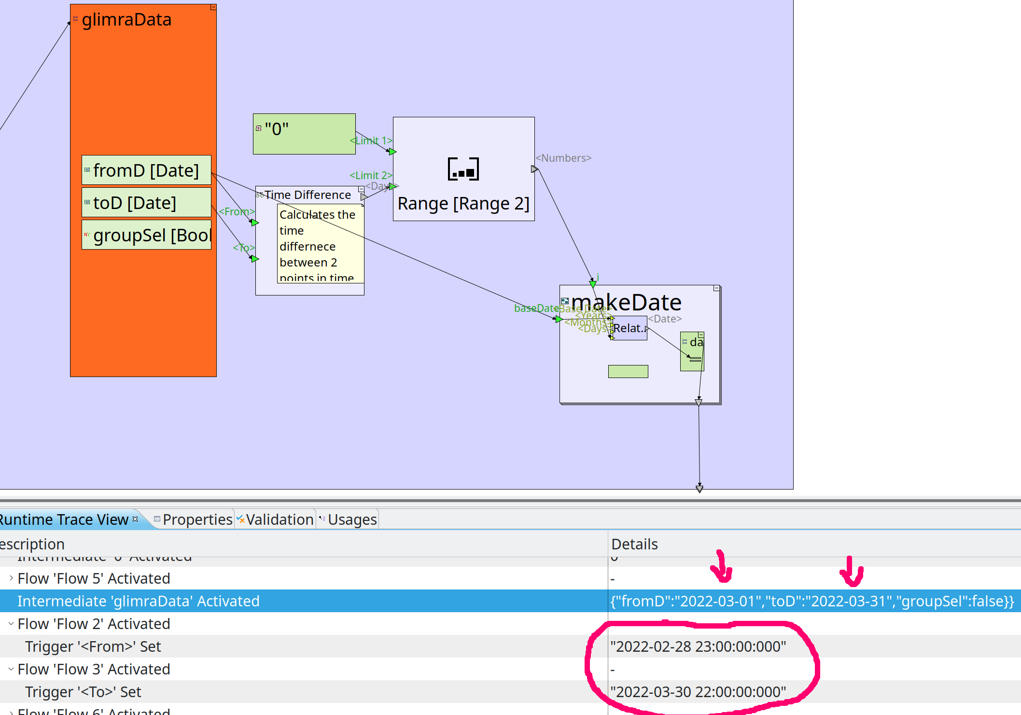Click the "0" constant type icon
Screen dimensions: 1021x715
click(259, 128)
